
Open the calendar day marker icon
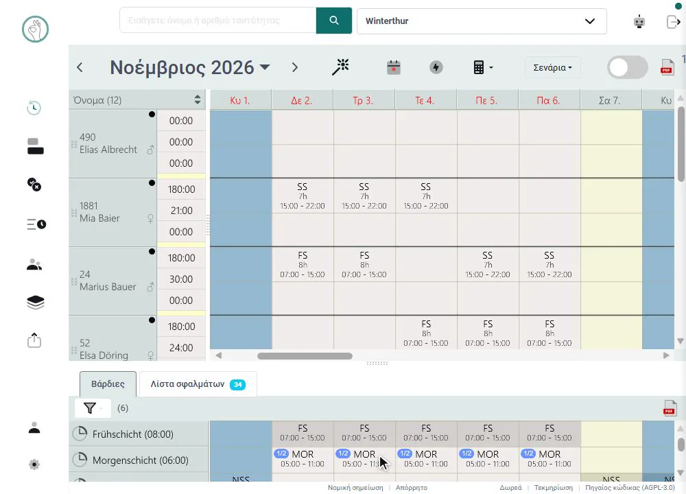click(x=394, y=67)
